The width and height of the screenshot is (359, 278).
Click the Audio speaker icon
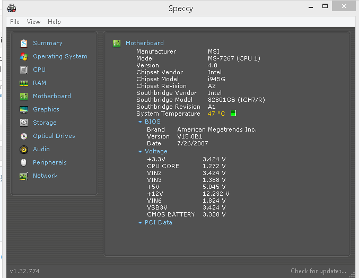pos(23,149)
